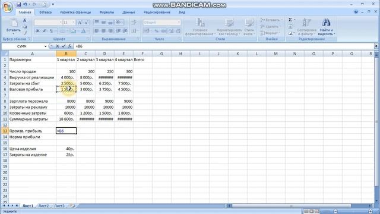Viewport: 380px width, 214px height.
Task: Open Find and Select (Найти и выделить)
Action: tap(326, 27)
